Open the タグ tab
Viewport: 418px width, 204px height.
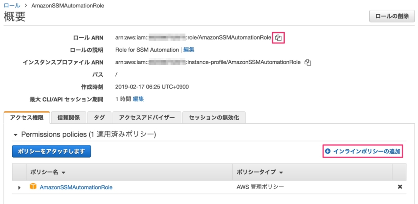[x=99, y=118]
